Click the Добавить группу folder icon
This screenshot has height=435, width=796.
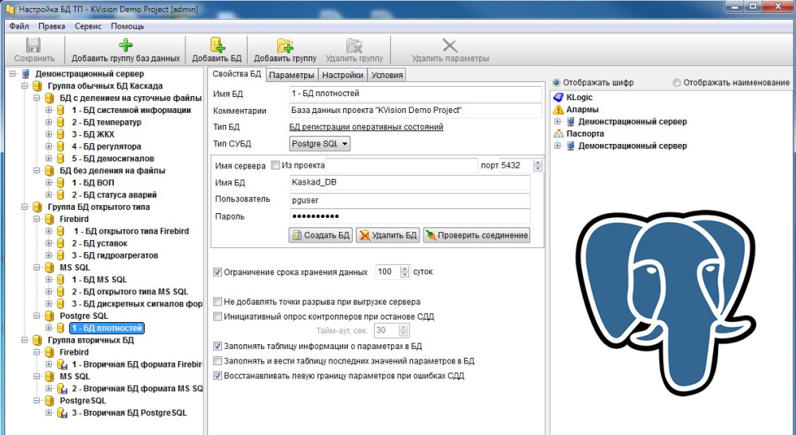[x=285, y=45]
